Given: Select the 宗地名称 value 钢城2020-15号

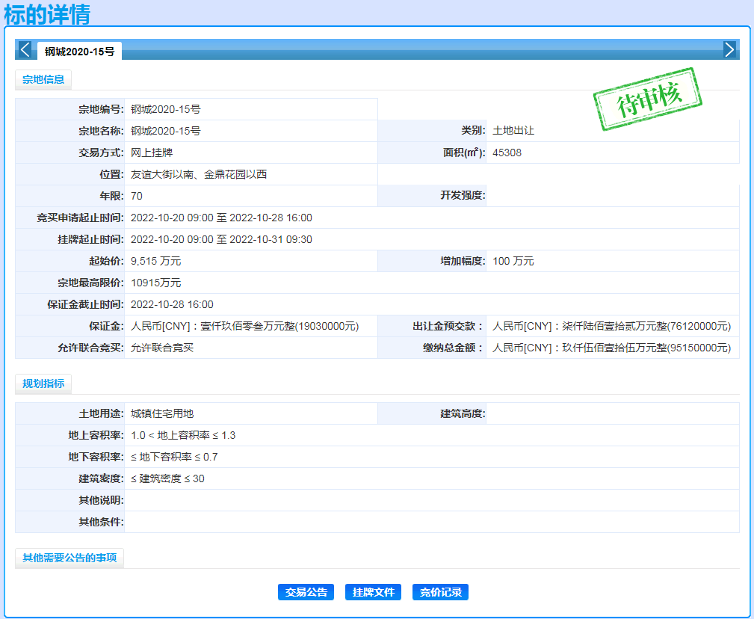Looking at the screenshot, I should (x=165, y=131).
